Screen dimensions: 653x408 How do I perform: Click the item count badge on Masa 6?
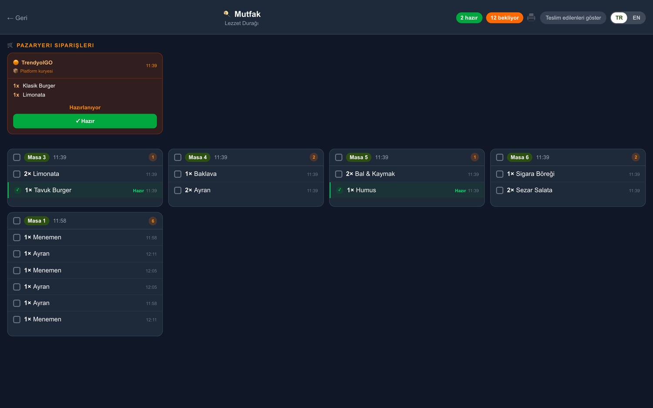coord(636,157)
